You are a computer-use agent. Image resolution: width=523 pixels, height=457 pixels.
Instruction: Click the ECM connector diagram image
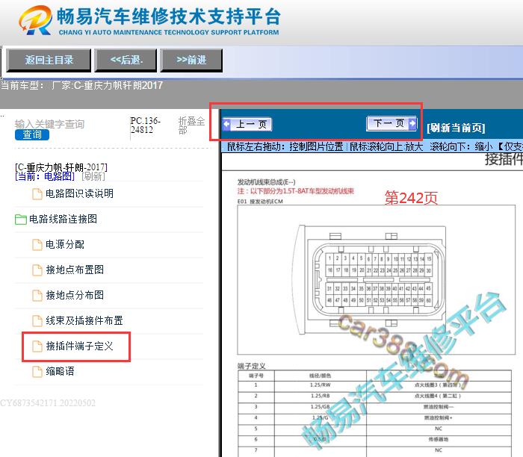[377, 280]
